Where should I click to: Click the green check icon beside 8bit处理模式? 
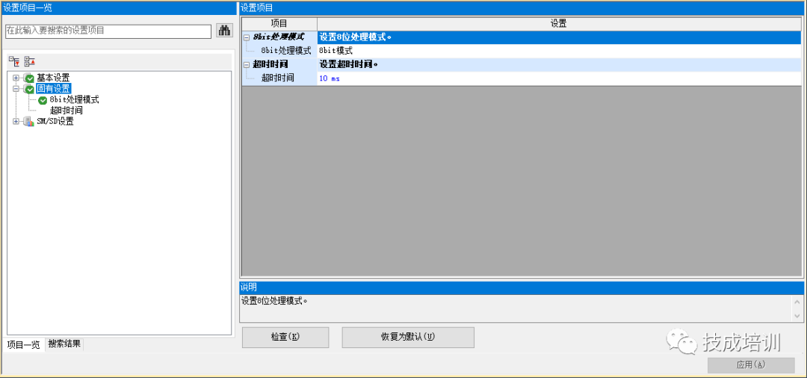pyautogui.click(x=43, y=100)
